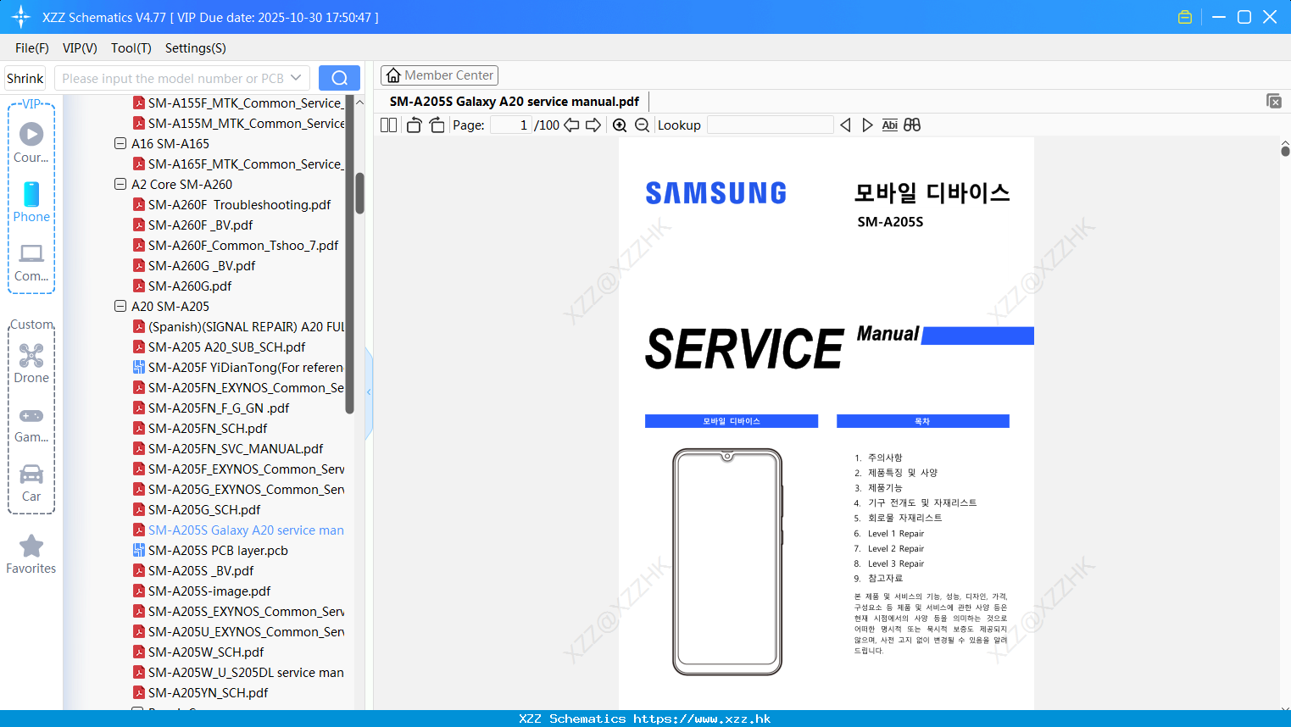
Task: Open SM-A205S _BV.pdf
Action: 201,571
